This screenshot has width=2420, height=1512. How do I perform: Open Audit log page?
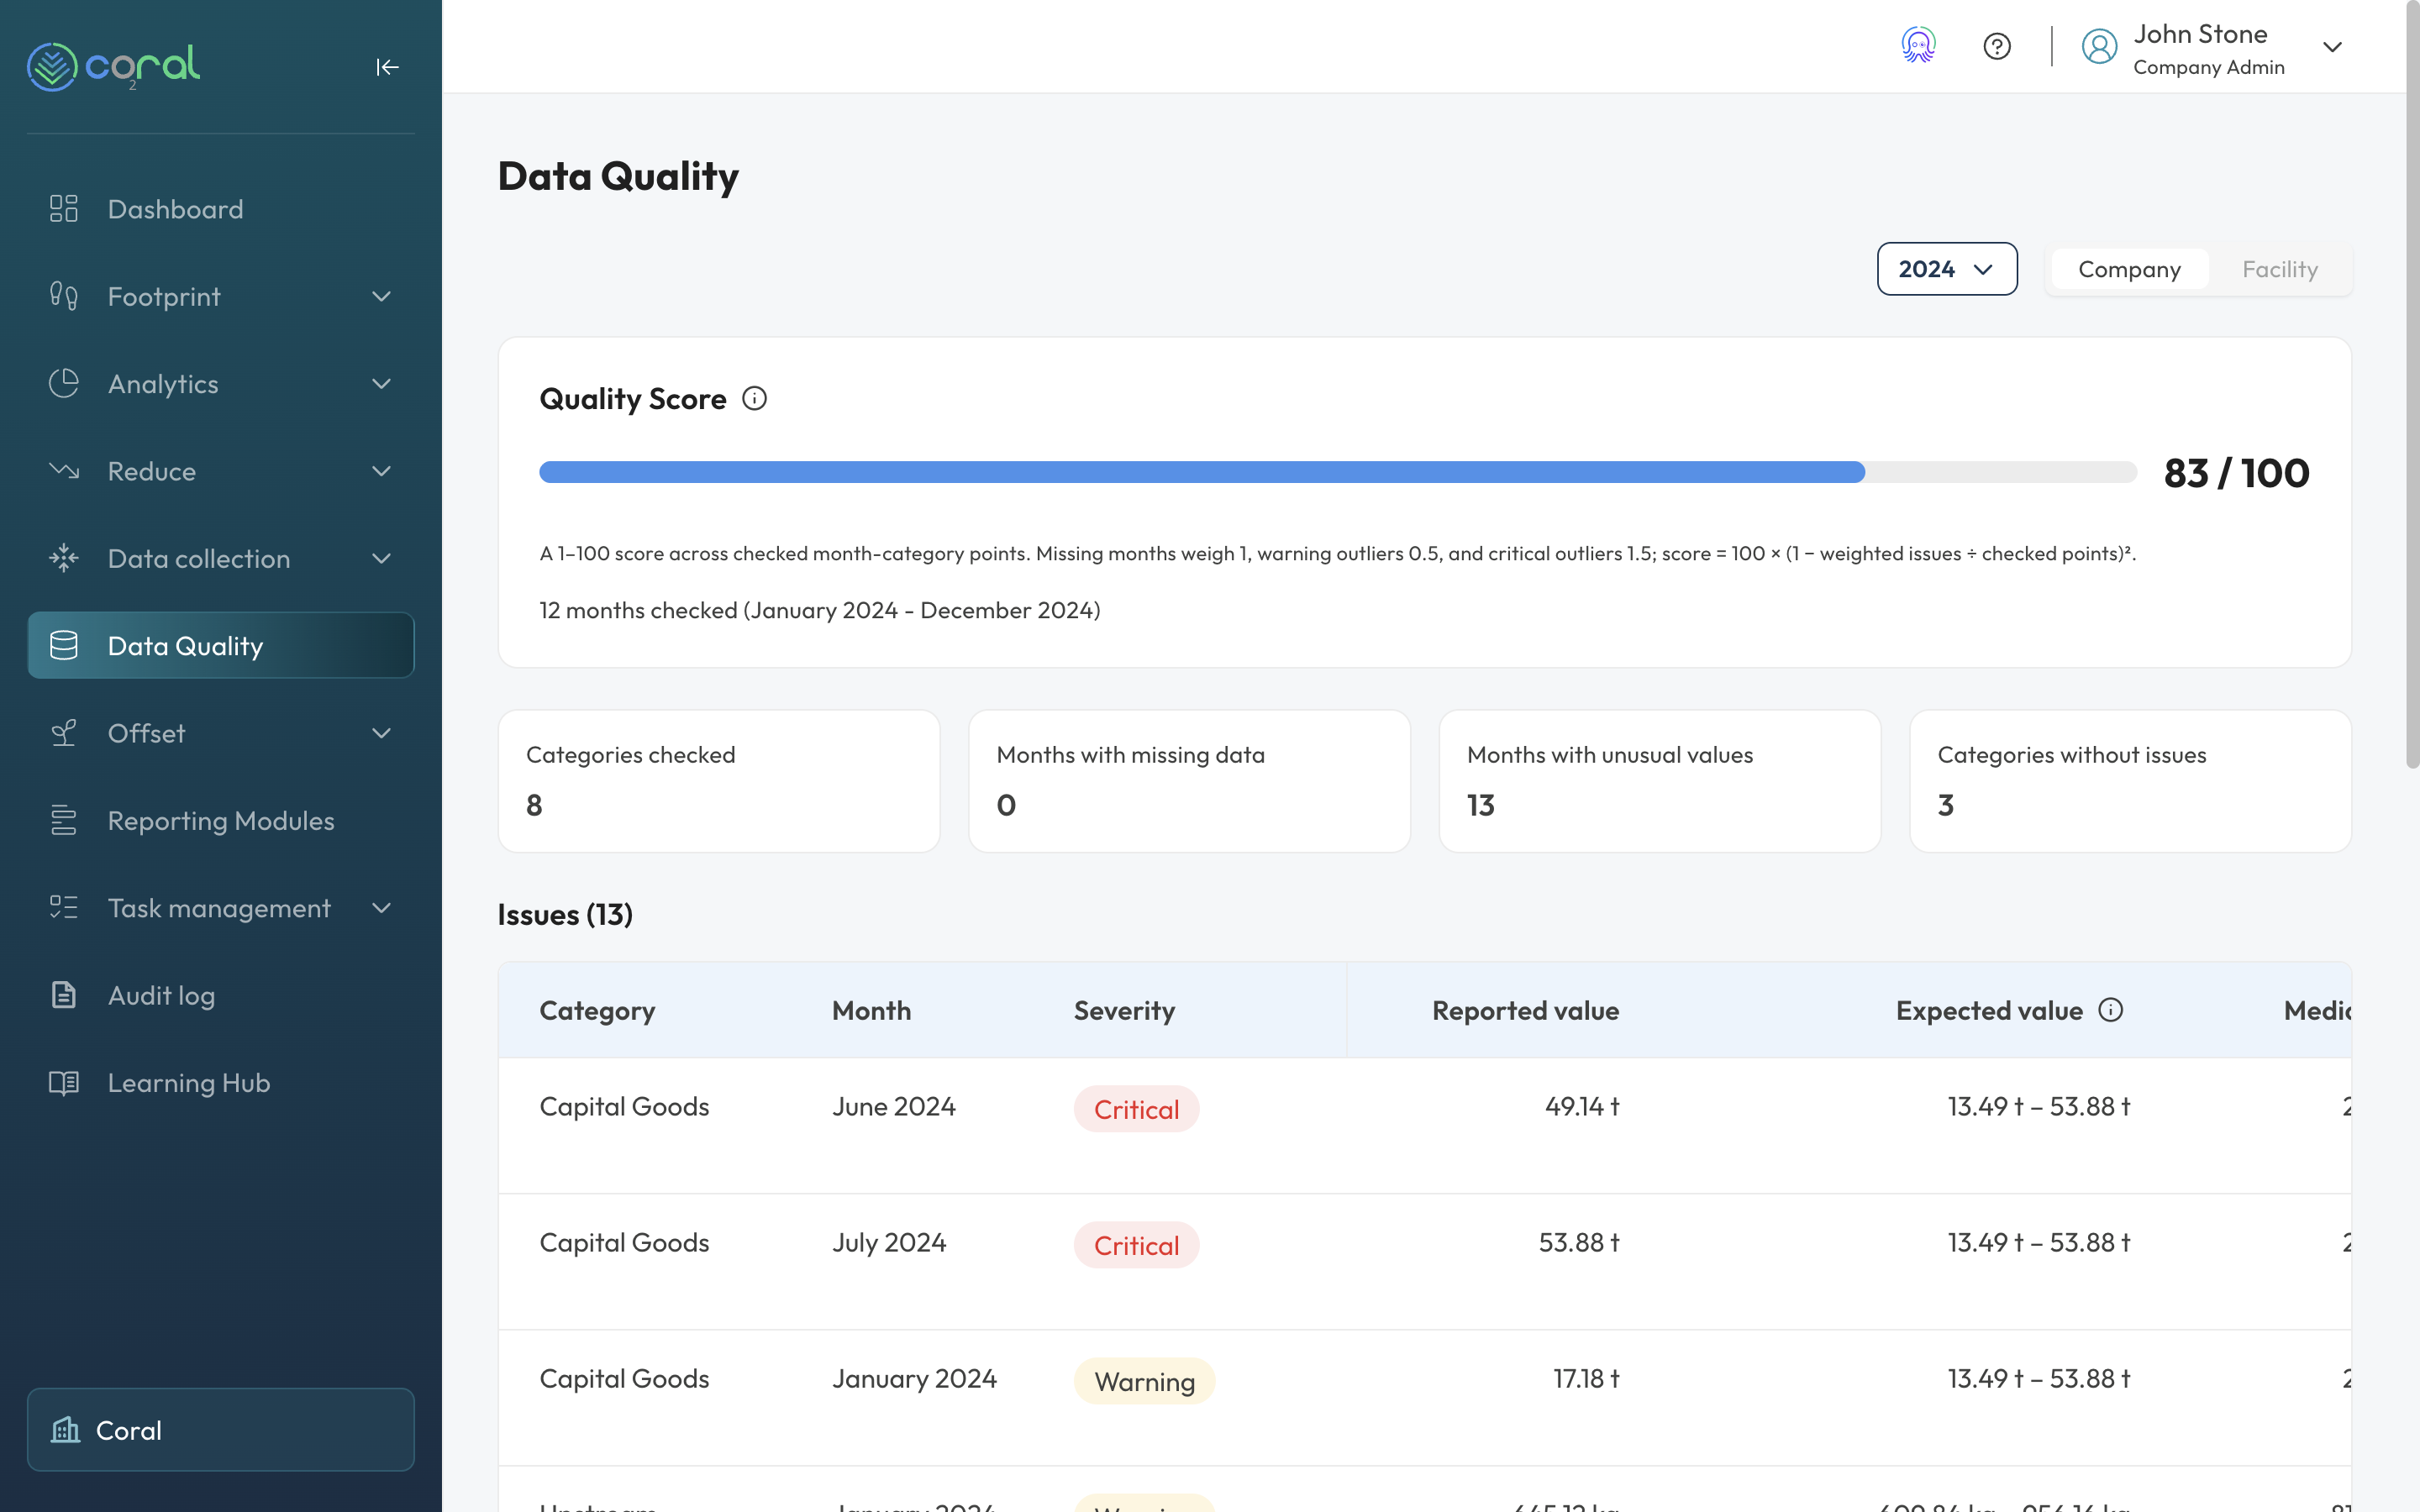(221, 995)
